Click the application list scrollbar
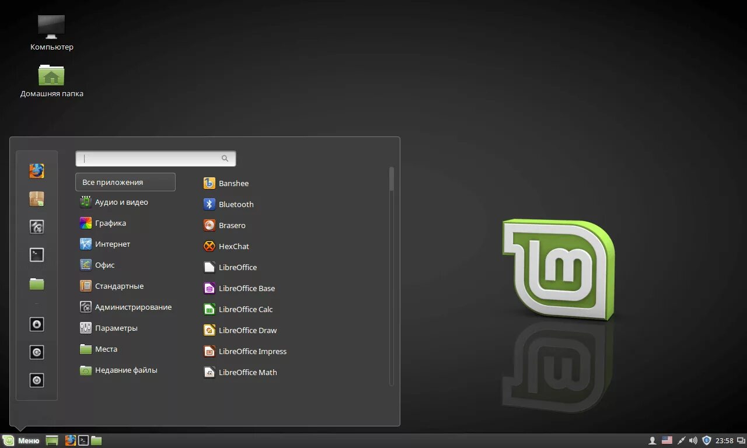The image size is (747, 448). point(392,178)
